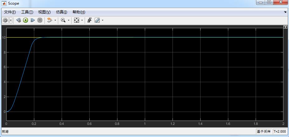Open the 工具(T) menu

point(27,12)
